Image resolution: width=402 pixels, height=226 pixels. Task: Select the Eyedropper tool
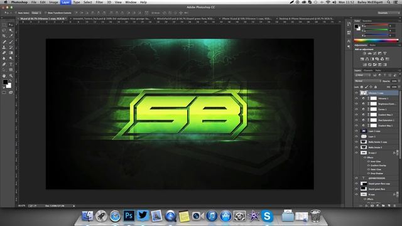coord(11,36)
